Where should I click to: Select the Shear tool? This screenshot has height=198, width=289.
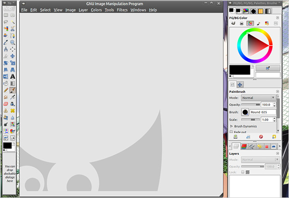(x=6, y=70)
